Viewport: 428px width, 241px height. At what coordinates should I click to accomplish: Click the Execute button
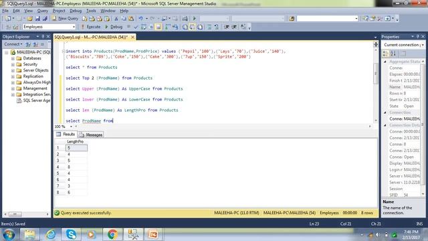91,27
